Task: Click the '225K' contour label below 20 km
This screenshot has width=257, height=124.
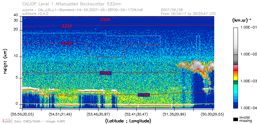Action: click(x=67, y=43)
